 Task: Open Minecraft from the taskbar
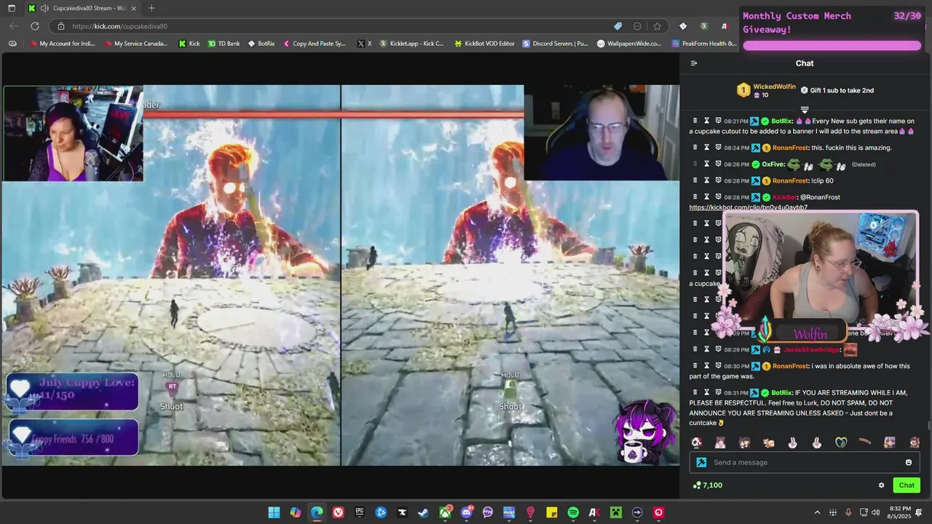[x=616, y=512]
